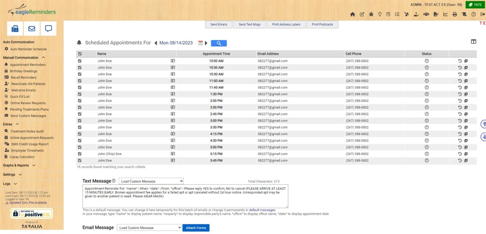Open the task checklist icon in top toolbar
Viewport: 486px width, 234px height.
tap(397, 14)
